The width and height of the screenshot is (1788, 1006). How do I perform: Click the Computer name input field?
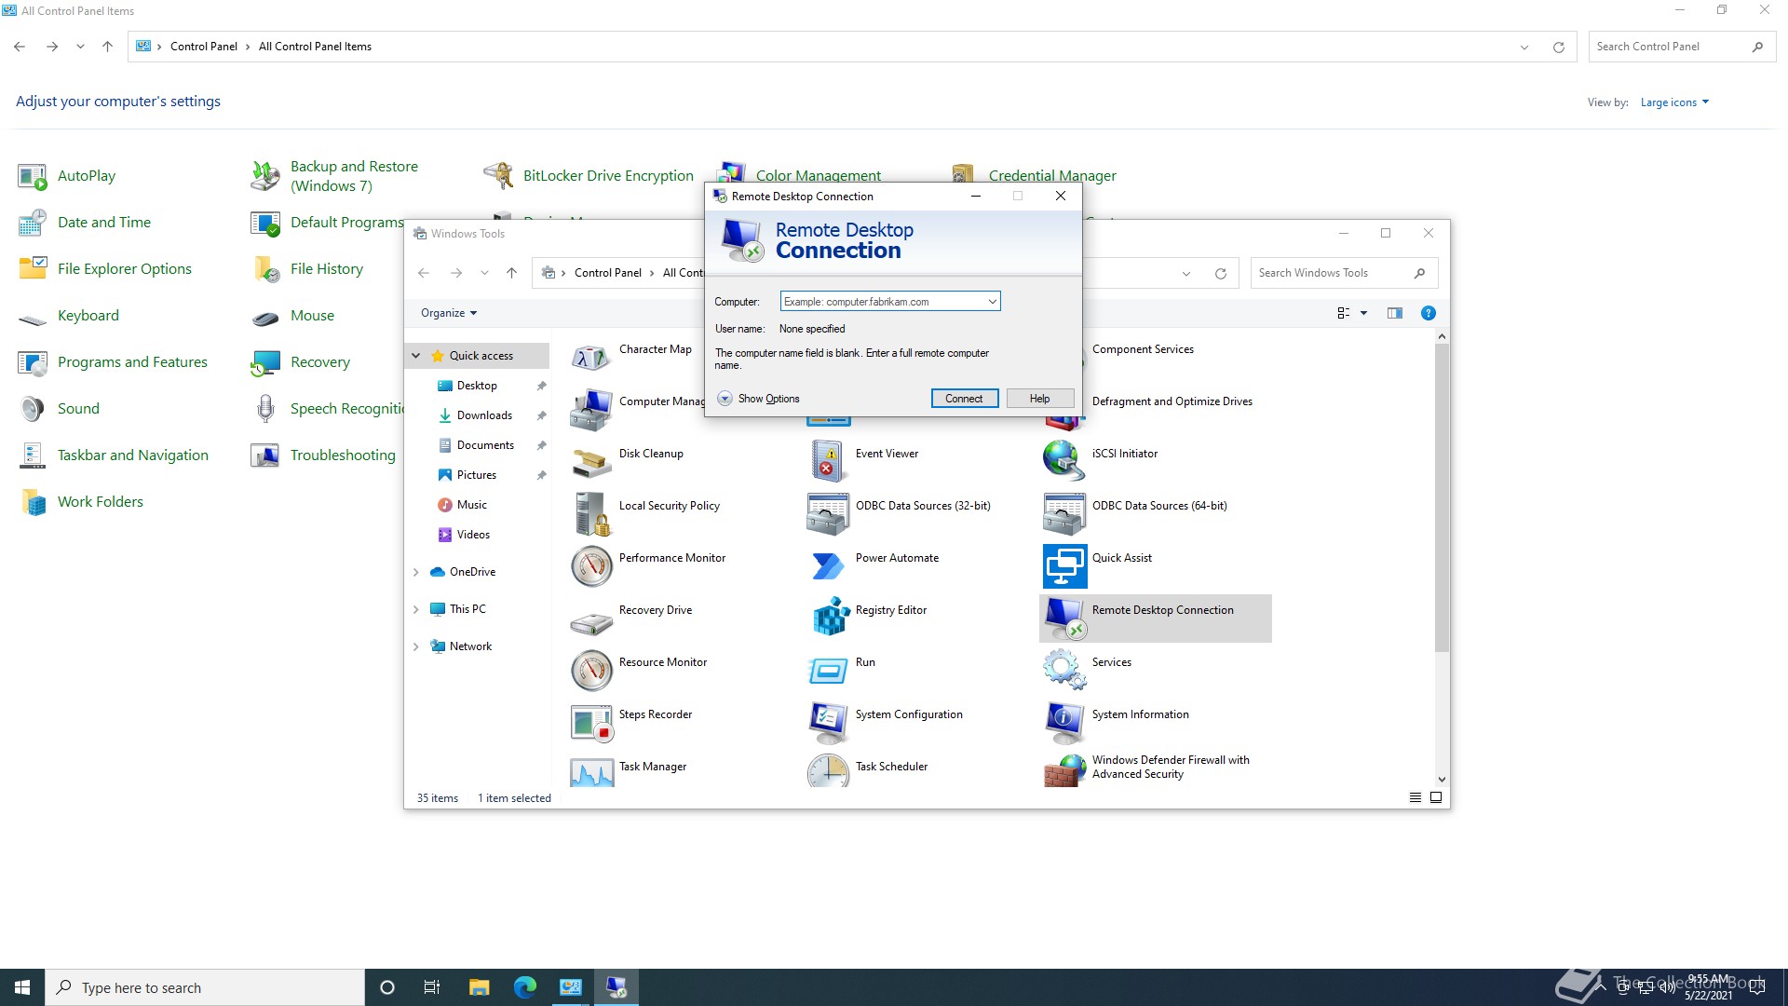tap(883, 302)
